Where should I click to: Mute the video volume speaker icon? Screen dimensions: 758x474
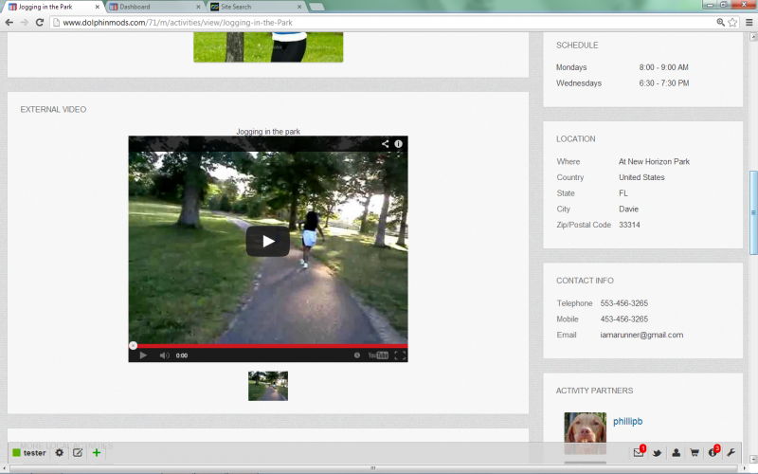pos(164,355)
